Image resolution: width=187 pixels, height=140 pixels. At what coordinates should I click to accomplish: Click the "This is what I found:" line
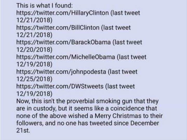click(x=45, y=5)
